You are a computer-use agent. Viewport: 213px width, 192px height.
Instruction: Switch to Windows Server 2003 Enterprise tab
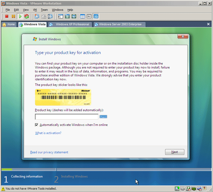[x=120, y=25]
